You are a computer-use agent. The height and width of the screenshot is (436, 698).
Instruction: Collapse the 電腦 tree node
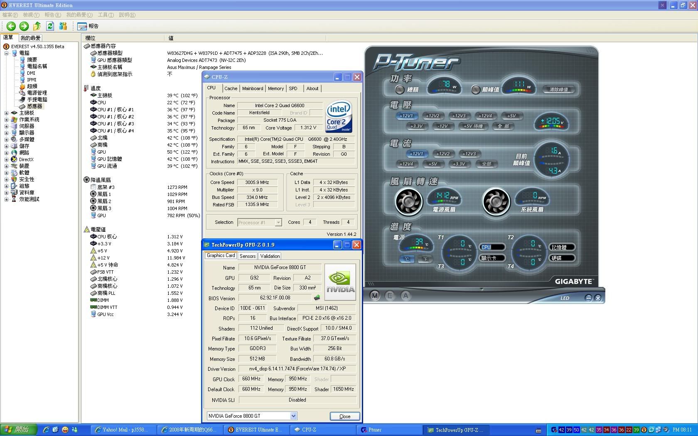(x=6, y=53)
